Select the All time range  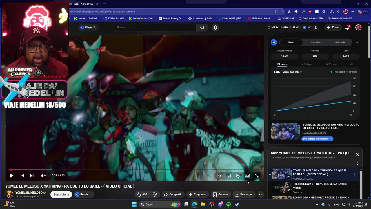pos(352,64)
